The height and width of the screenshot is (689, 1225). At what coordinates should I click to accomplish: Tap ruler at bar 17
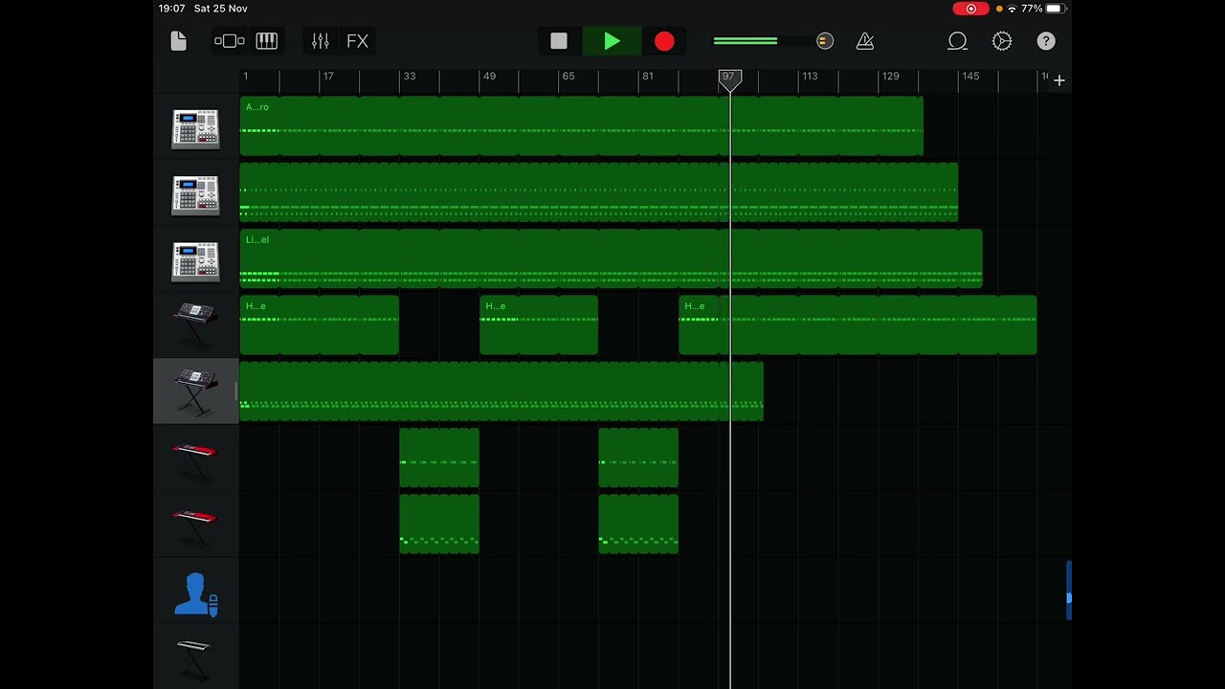[x=328, y=76]
